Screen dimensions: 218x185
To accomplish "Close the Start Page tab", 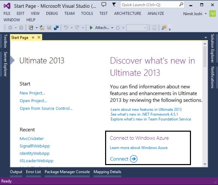I will click(x=39, y=37).
